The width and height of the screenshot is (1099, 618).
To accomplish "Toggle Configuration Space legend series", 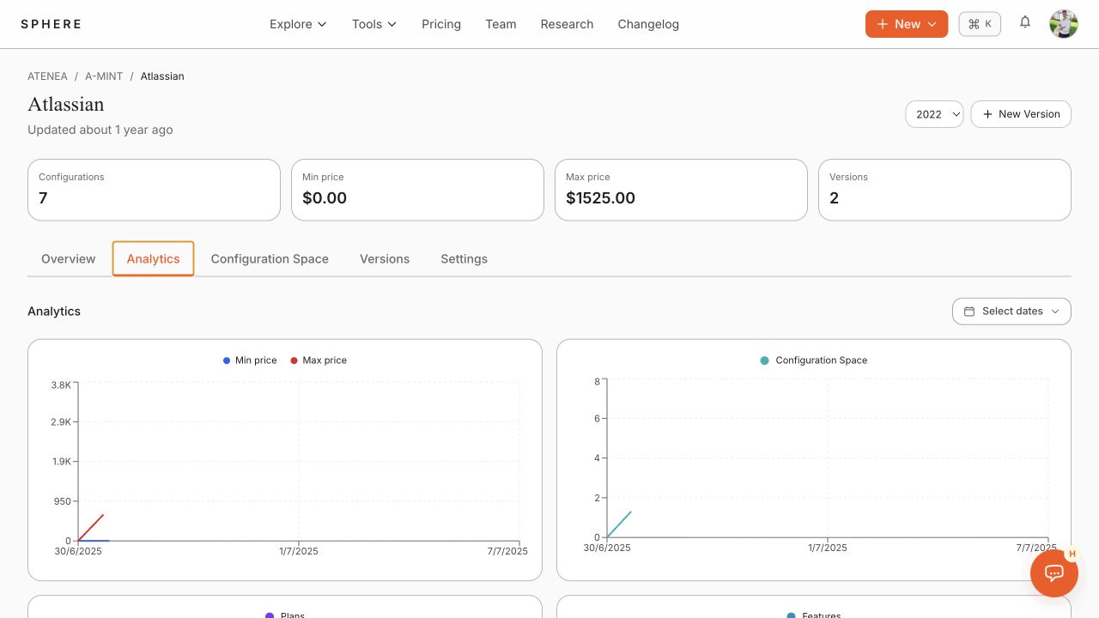I will (x=814, y=360).
